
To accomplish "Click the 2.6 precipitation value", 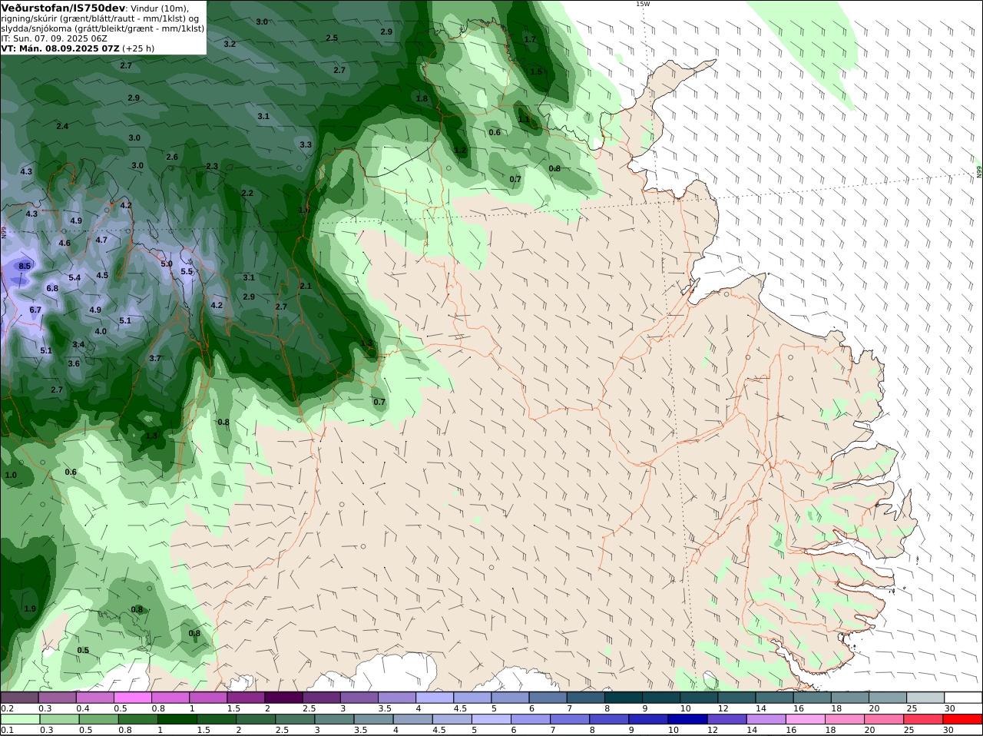I will pyautogui.click(x=172, y=157).
